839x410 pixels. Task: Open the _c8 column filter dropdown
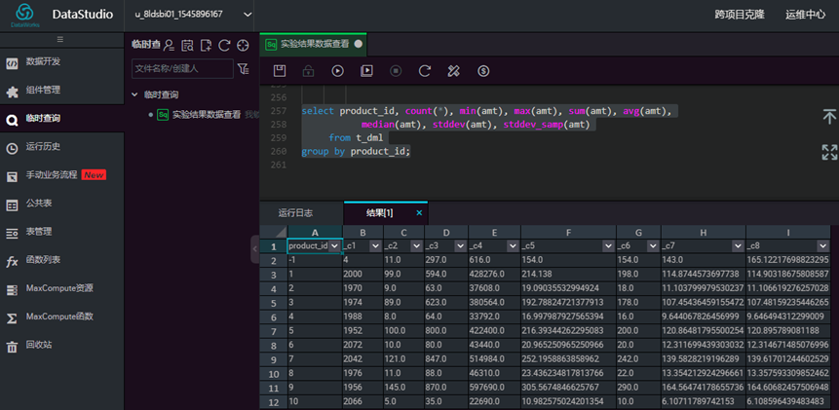tap(823, 245)
